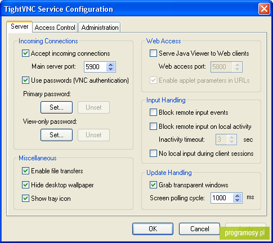Image resolution: width=273 pixels, height=243 pixels.
Task: Click the Screen polling cycle label
Action: [177, 198]
